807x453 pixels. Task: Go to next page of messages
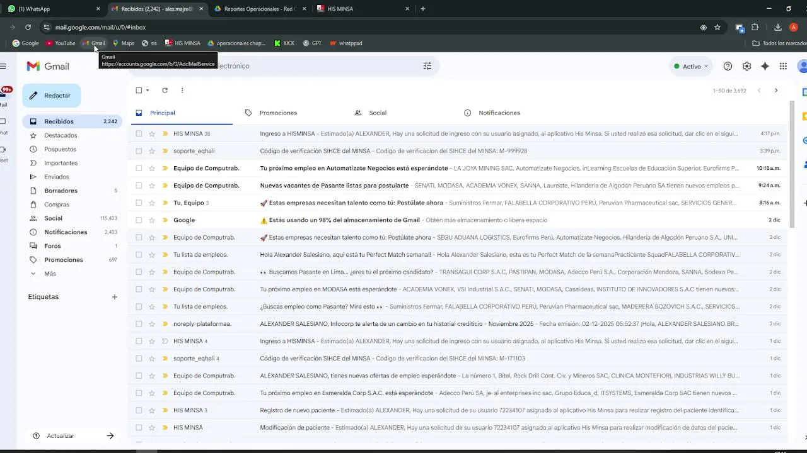pos(776,91)
